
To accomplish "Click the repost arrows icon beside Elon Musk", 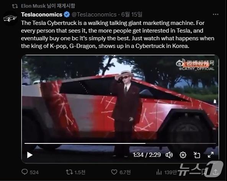I will click(15, 6).
